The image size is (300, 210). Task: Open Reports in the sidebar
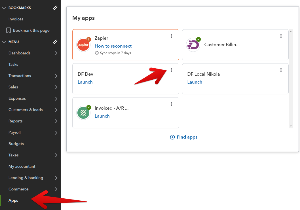click(x=16, y=121)
